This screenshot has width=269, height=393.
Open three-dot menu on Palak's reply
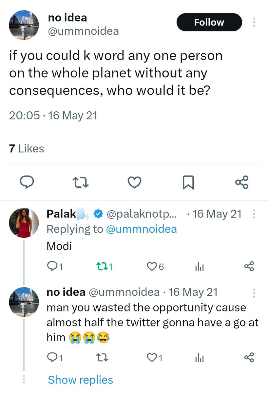coord(254,214)
